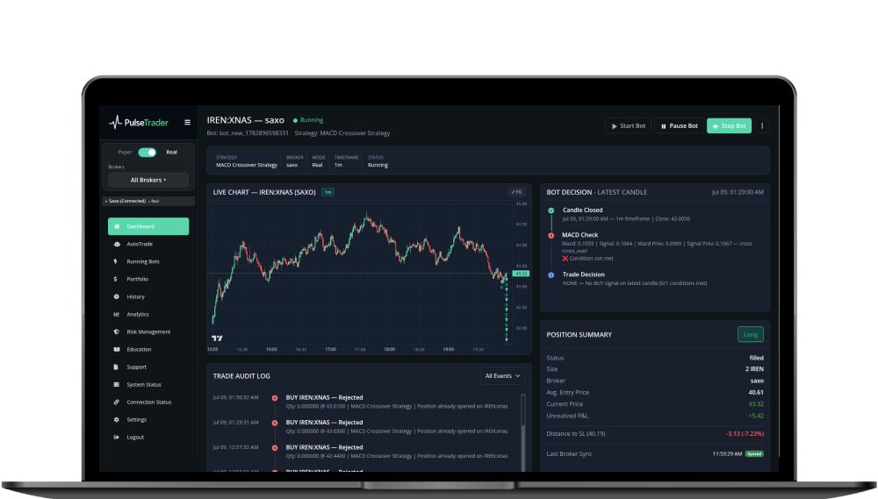The image size is (878, 499).
Task: Open the All Events filter dropdown
Action: click(x=502, y=376)
